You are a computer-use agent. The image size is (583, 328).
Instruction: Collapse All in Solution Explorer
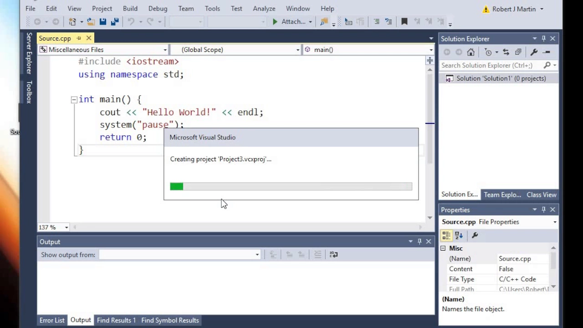(518, 52)
